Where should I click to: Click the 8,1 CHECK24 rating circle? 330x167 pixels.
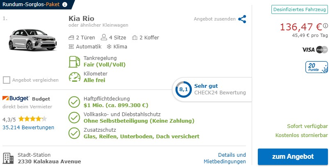click(184, 89)
